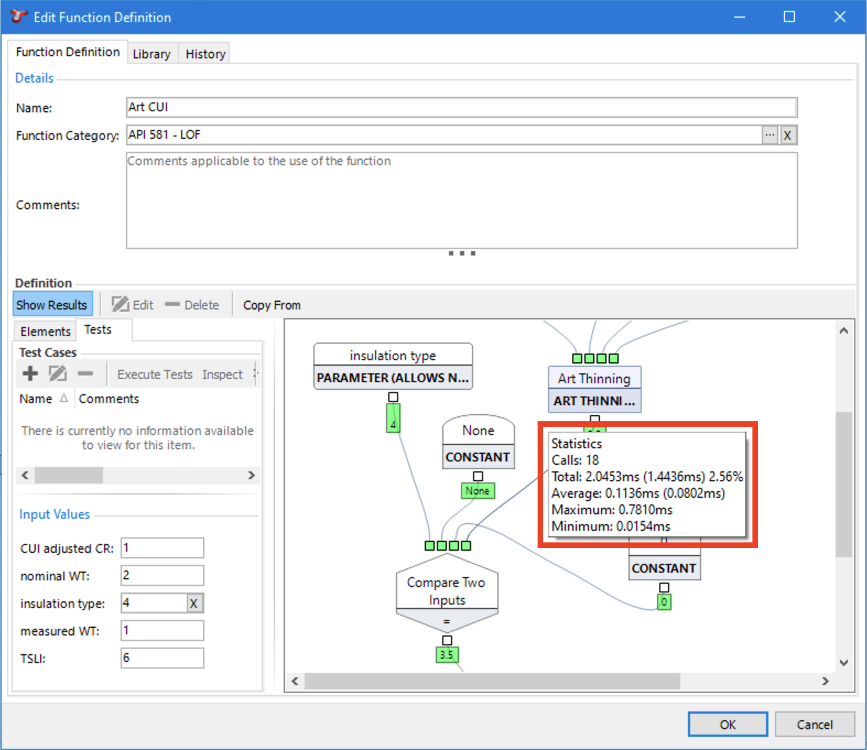Click the diagram horizontal scrollbar

[x=492, y=681]
